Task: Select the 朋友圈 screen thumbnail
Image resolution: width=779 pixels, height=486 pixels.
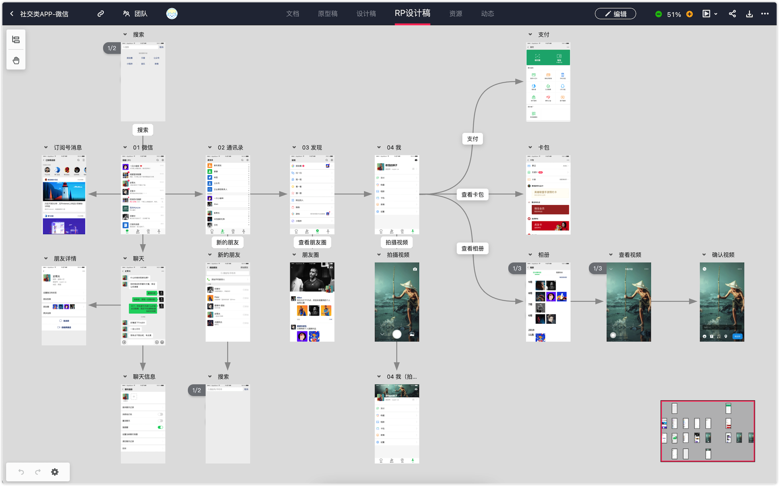Action: click(x=312, y=302)
